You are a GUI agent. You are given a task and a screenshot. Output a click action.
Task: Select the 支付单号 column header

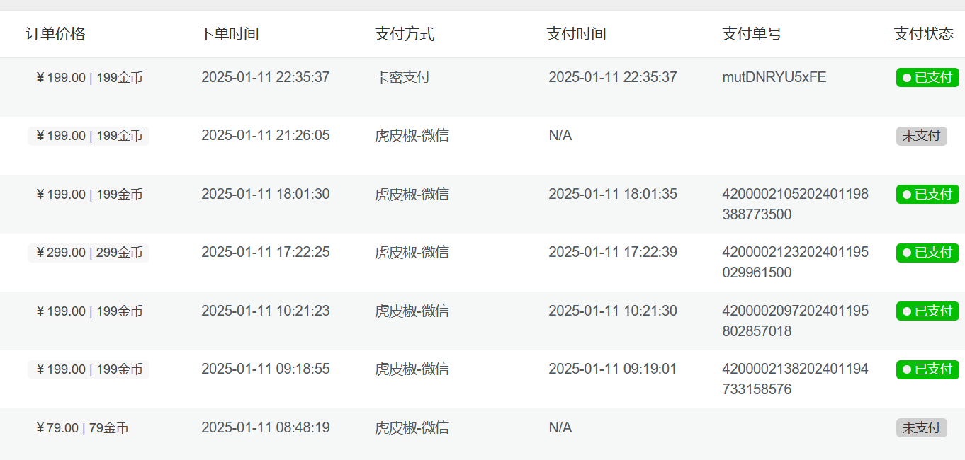[752, 34]
